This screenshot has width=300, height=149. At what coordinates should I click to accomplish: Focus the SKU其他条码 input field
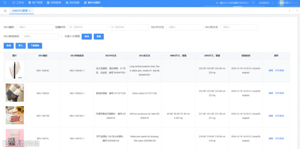(x=40, y=36)
